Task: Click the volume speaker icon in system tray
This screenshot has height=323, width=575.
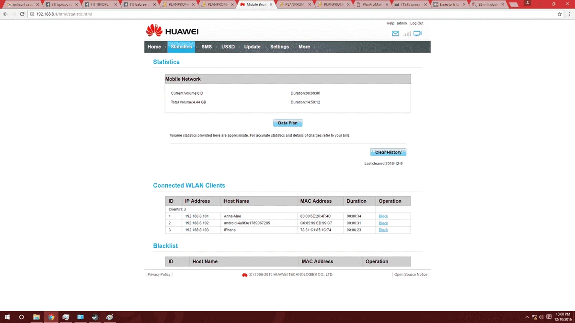Action: [541, 317]
